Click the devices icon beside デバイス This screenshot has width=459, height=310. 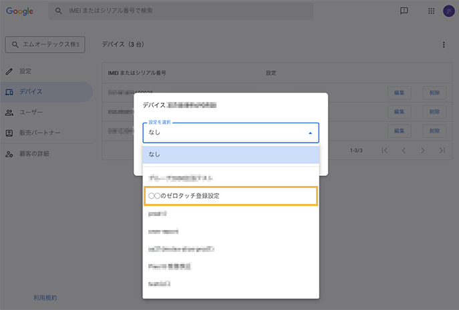click(9, 92)
